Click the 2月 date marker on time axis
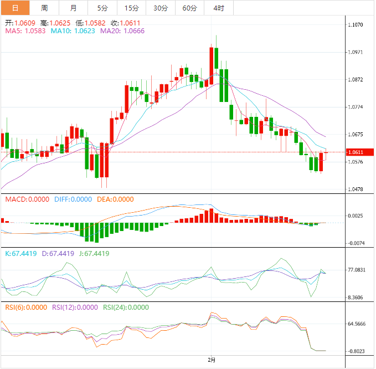Image resolution: width=376 pixels, height=369 pixels. coord(212,360)
